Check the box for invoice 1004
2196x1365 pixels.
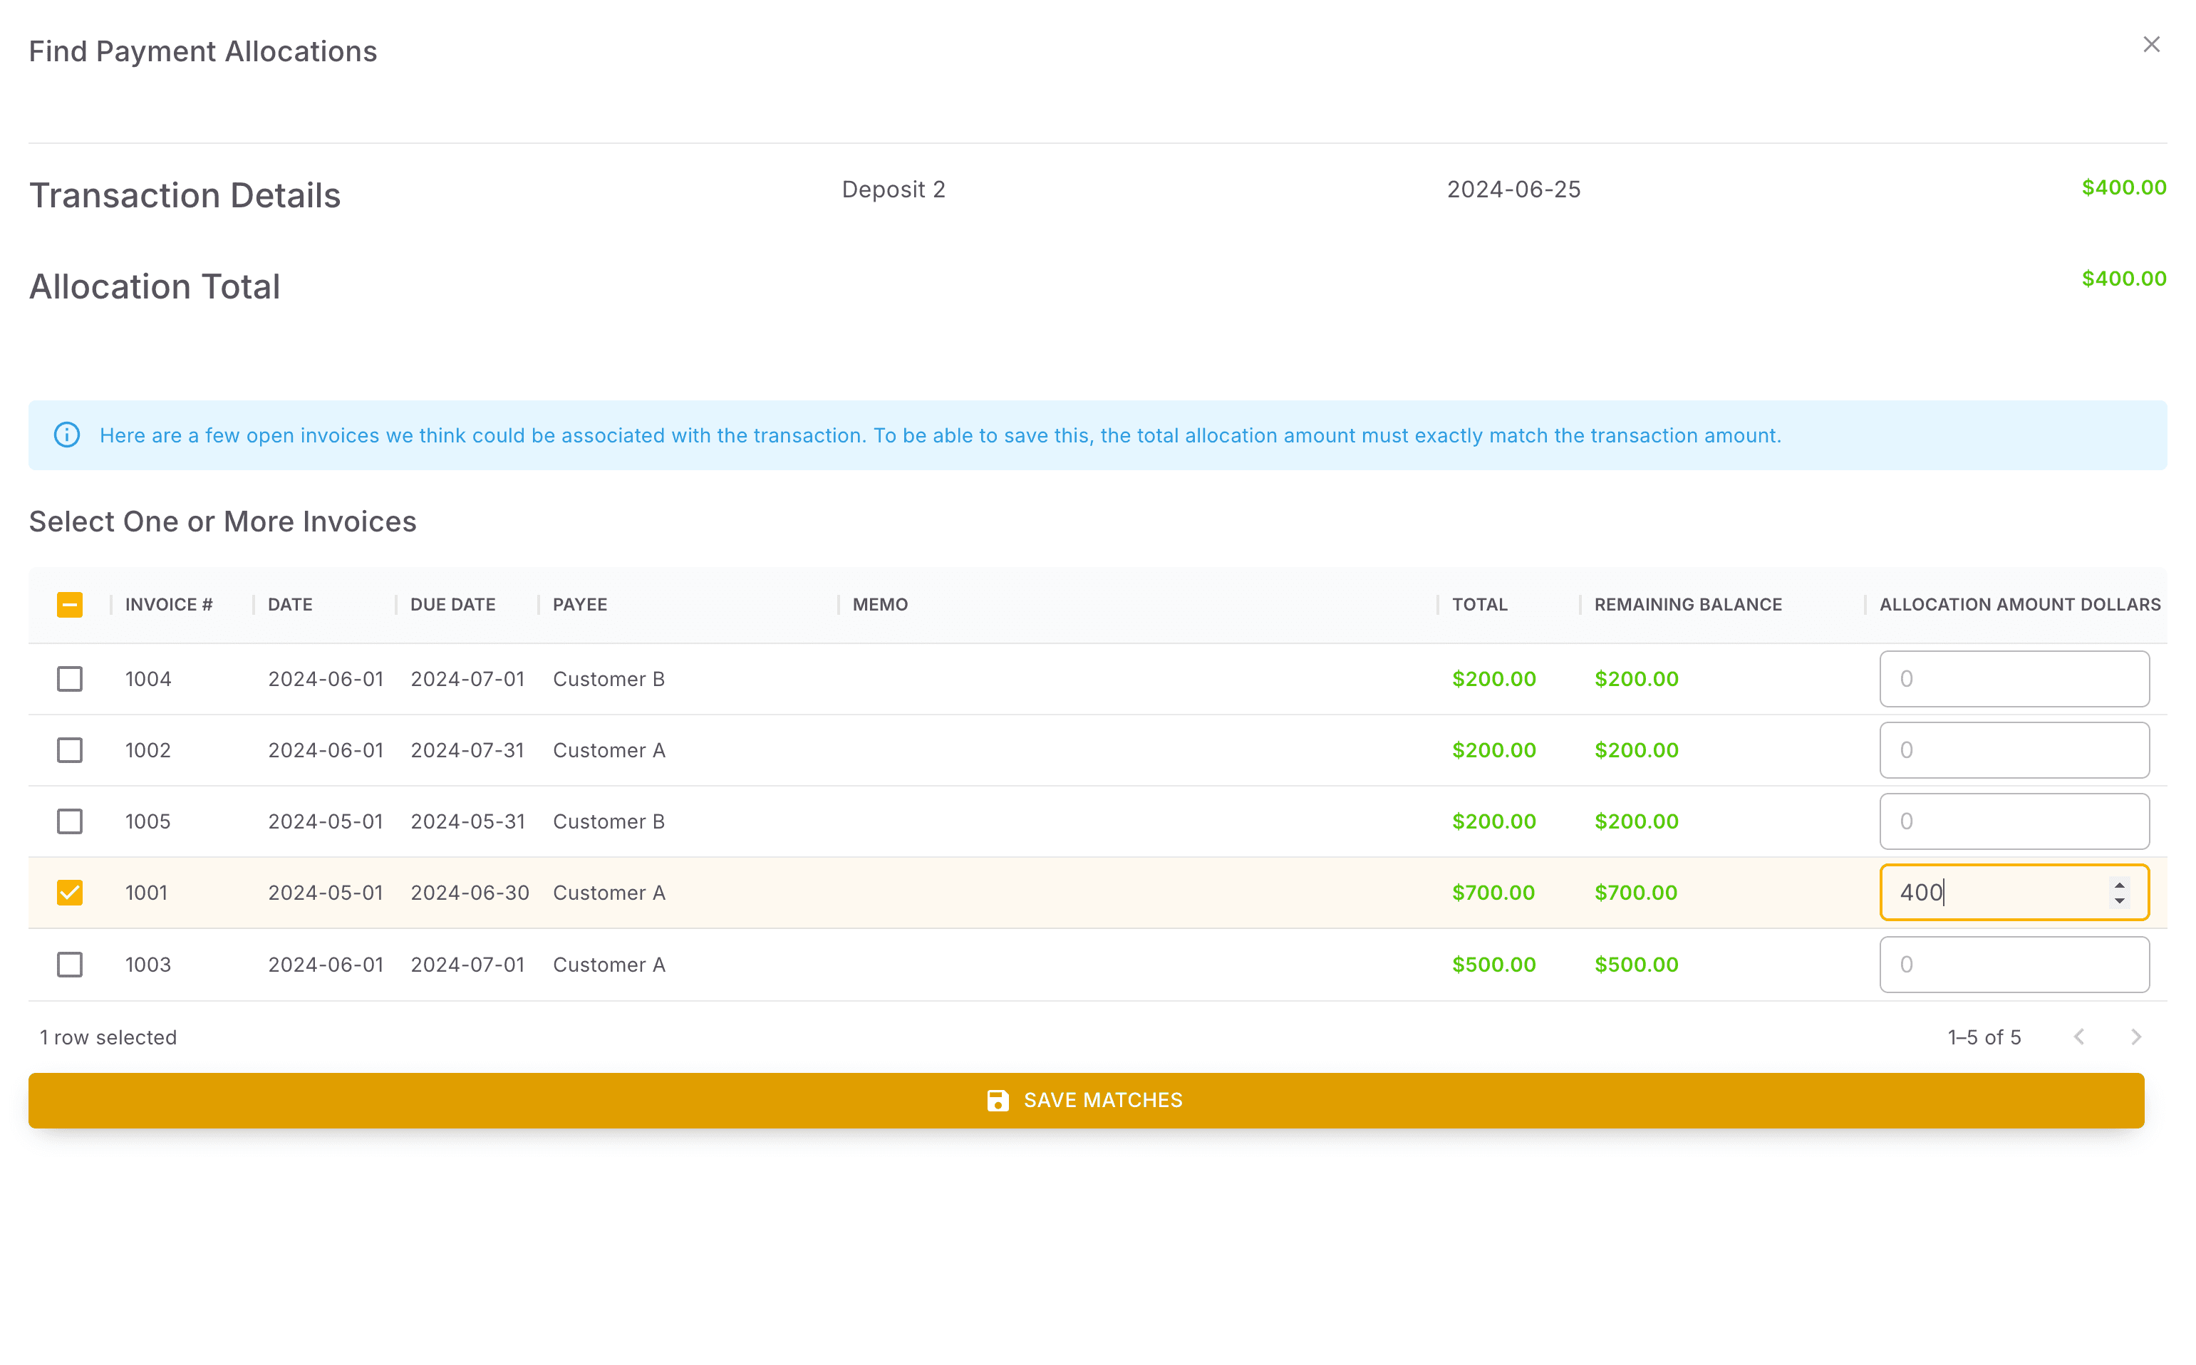(70, 679)
